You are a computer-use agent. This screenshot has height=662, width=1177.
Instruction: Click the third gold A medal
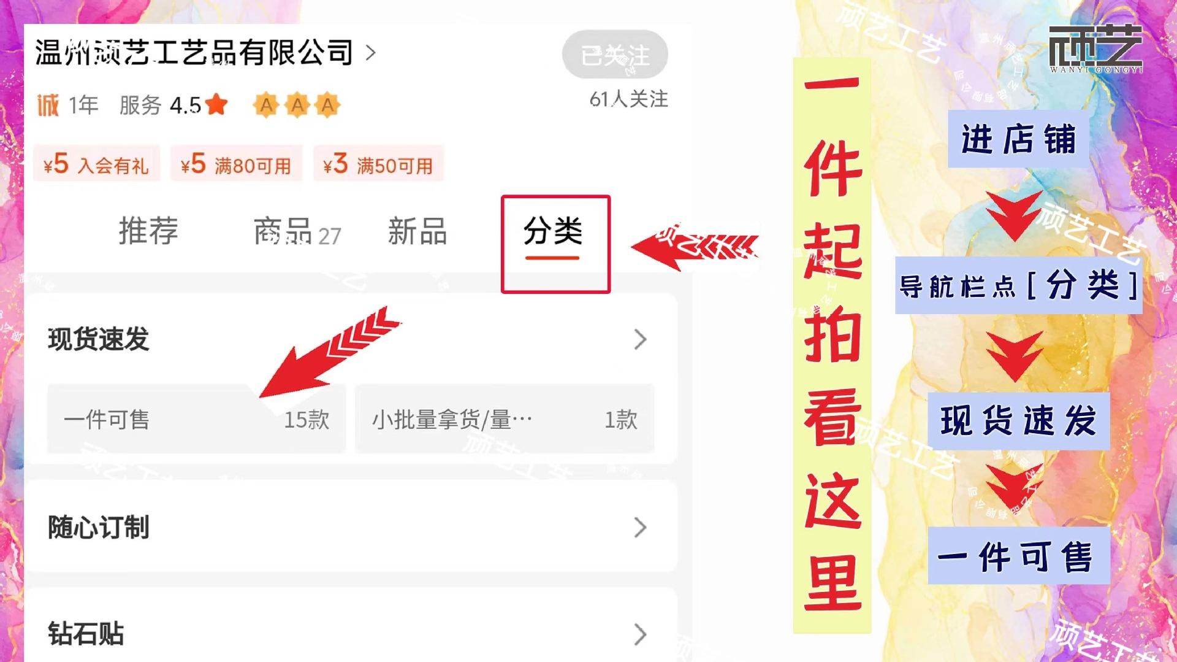tap(327, 106)
